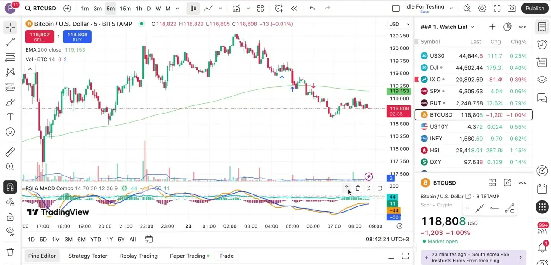Enter fullscreen mode icon
This screenshot has height=265, width=551.
[x=497, y=8]
